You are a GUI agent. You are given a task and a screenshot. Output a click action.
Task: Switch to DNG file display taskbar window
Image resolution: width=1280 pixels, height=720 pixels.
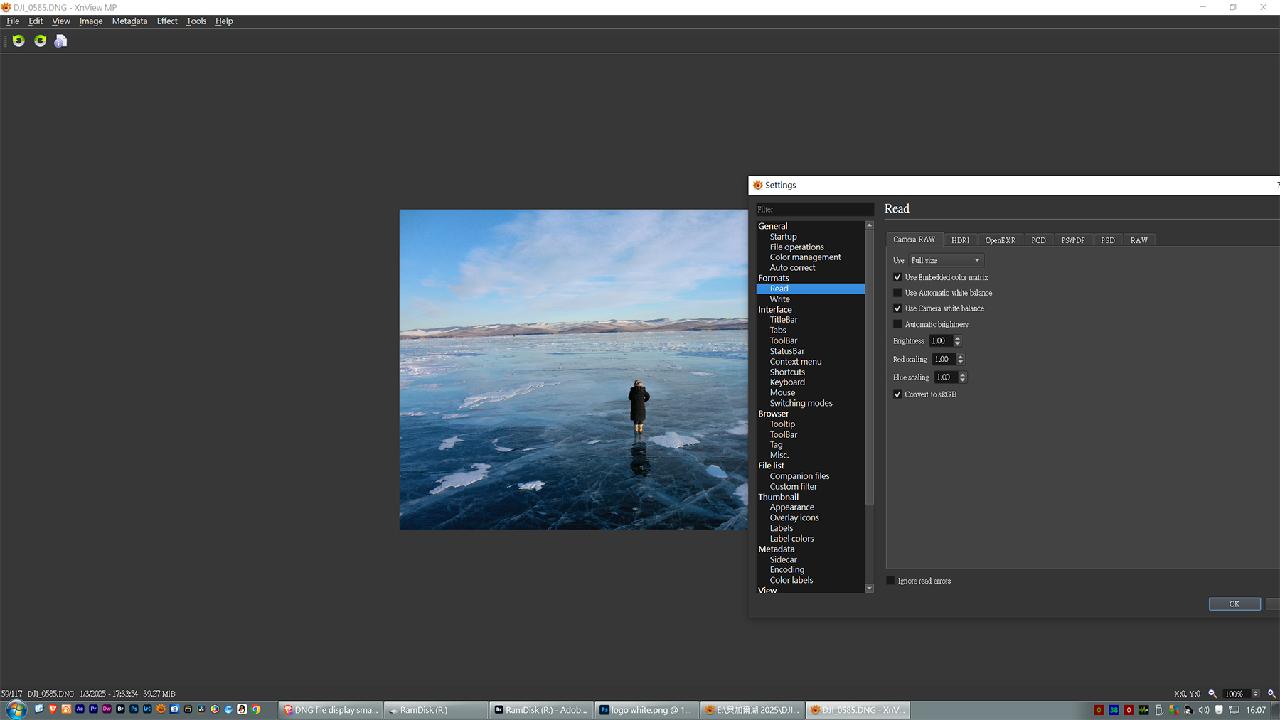(x=331, y=710)
